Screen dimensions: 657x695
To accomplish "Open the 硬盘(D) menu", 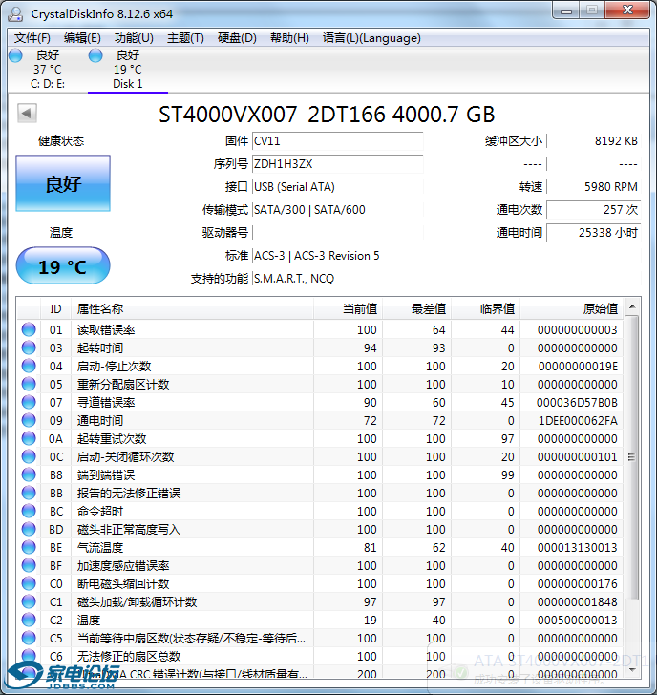I will (x=237, y=38).
